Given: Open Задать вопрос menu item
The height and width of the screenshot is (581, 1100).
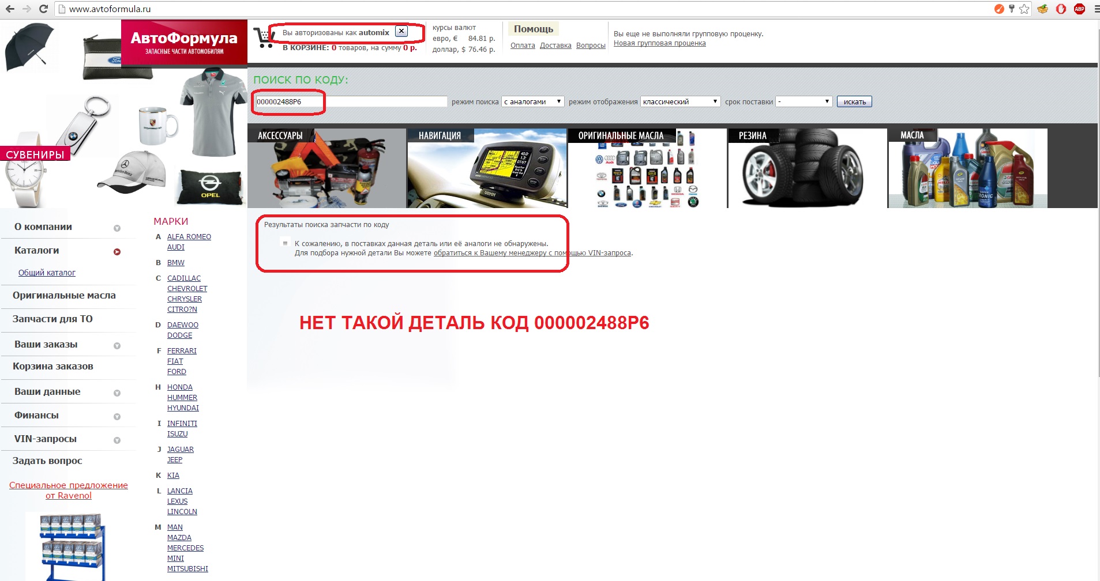Looking at the screenshot, I should [x=47, y=461].
